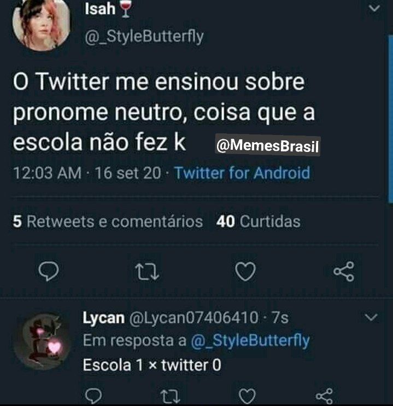The image size is (393, 406).
Task: Open Lycan's username @Lycan07406410
Action: pyautogui.click(x=193, y=317)
